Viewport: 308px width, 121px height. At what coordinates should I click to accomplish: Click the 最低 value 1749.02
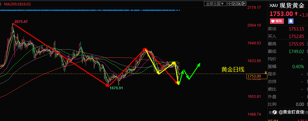(297, 52)
